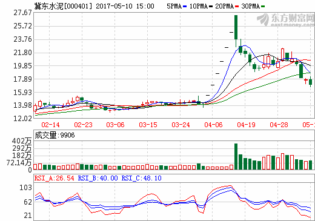
Task: Pick the black 10PMA legend color marker
Action: tap(211, 7)
